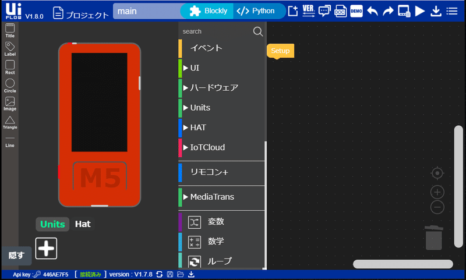Click the 446AE7F5 API key text
The width and height of the screenshot is (466, 280).
[55, 274]
